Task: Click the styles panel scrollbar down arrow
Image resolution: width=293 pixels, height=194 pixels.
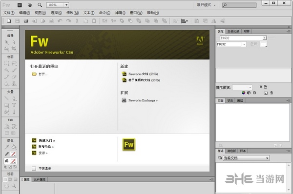Action: [x=289, y=190]
